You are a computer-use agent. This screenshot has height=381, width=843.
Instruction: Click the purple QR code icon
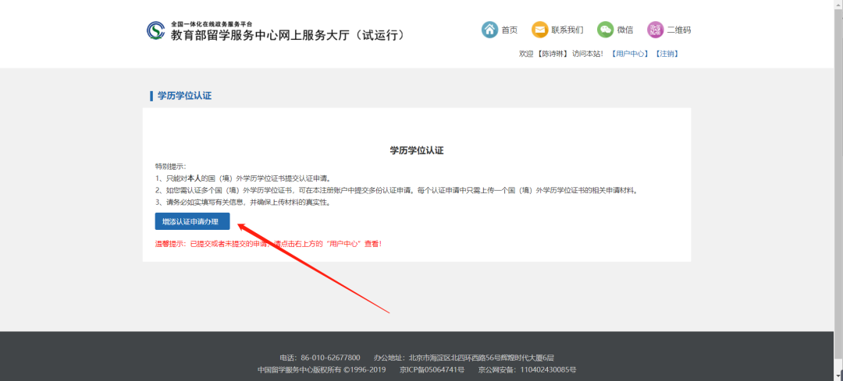click(x=656, y=30)
